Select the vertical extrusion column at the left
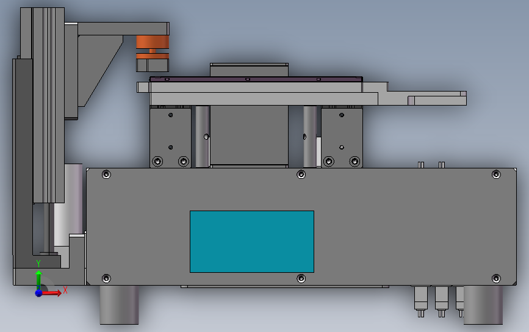Screen dimensions: 529x332 [49, 105]
